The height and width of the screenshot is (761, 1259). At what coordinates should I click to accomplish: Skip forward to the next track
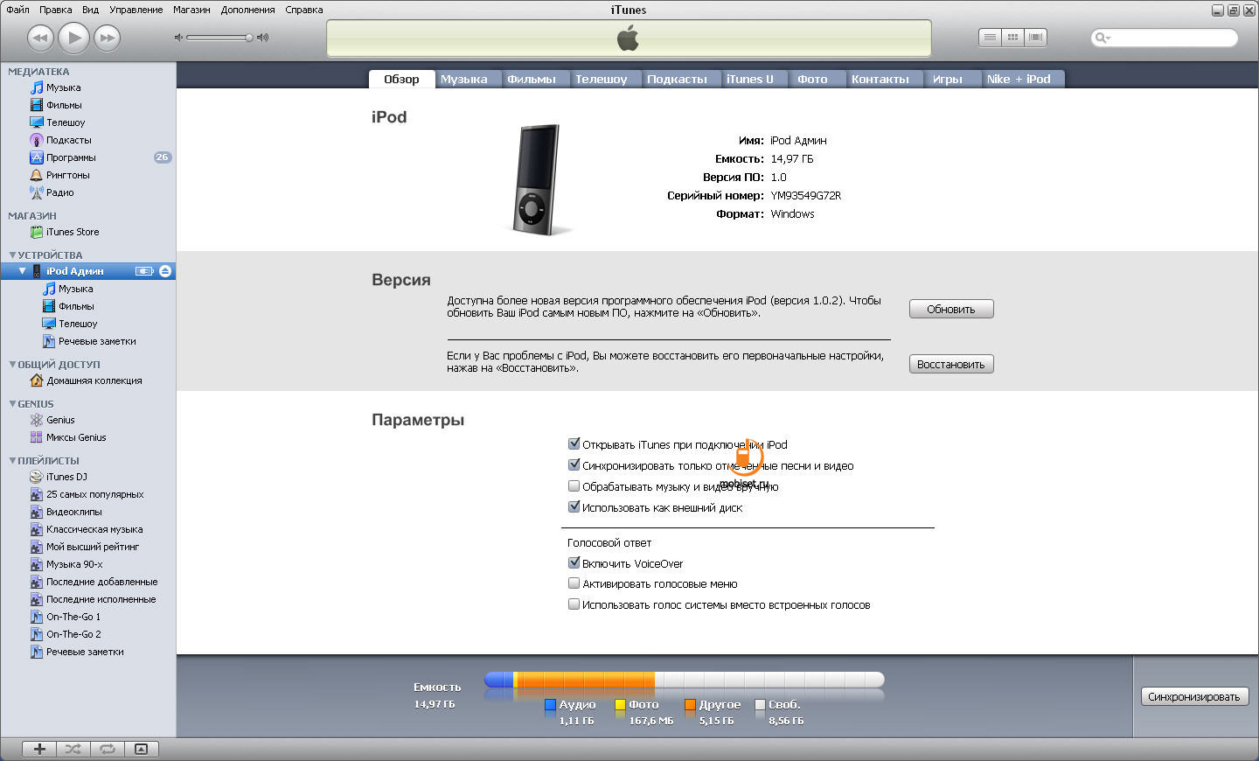pos(108,38)
